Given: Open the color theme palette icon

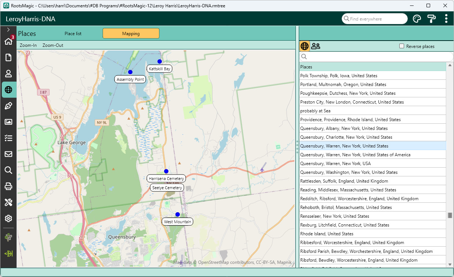Looking at the screenshot, I should point(417,19).
